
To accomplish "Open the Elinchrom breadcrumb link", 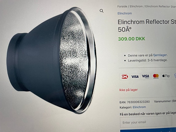I will [x=136, y=6].
